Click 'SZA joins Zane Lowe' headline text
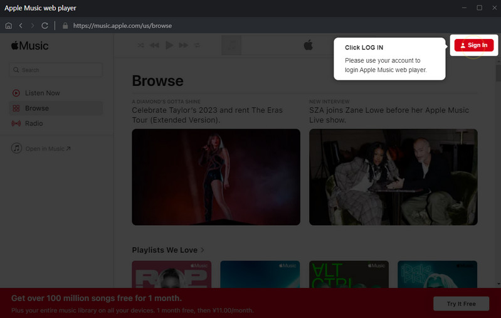The height and width of the screenshot is (318, 501). pos(389,115)
